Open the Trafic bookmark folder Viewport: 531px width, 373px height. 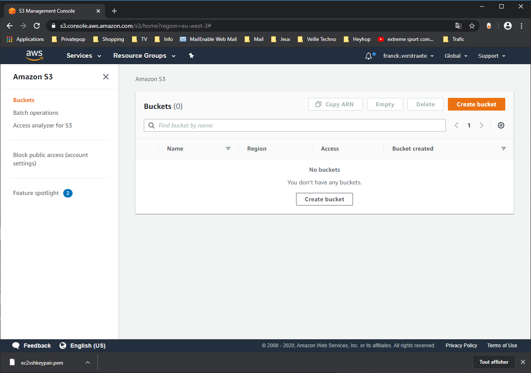(x=453, y=39)
